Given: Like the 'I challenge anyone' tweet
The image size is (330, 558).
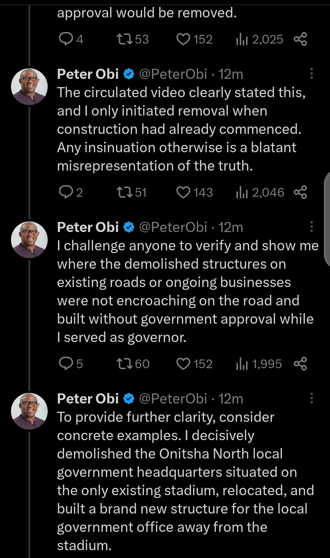Looking at the screenshot, I should click(184, 364).
